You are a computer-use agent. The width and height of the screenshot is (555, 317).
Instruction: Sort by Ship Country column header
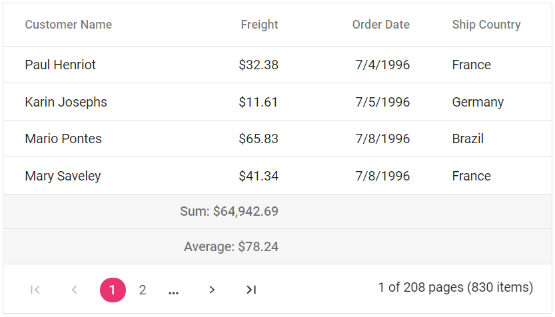(486, 25)
